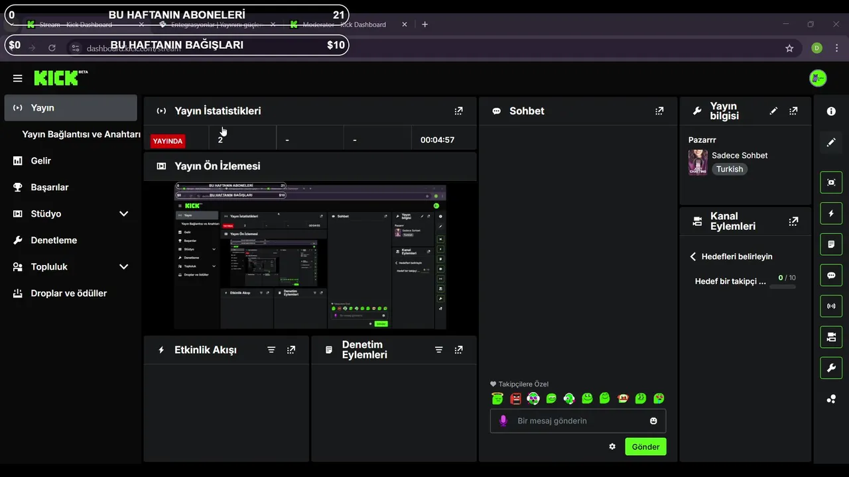
Task: Click the Sadece Sohbet category thumbnail
Action: [x=698, y=162]
